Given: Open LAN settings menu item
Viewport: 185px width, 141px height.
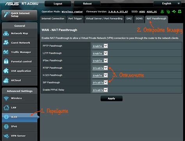Looking at the screenshot, I should point(20,108).
